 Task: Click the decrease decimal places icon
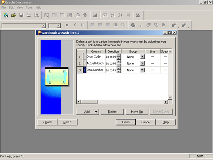click(156, 25)
